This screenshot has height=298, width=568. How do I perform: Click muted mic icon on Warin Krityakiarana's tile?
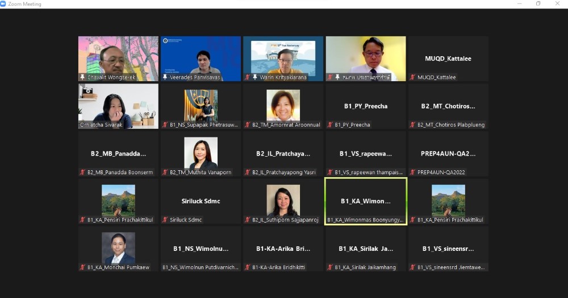247,77
